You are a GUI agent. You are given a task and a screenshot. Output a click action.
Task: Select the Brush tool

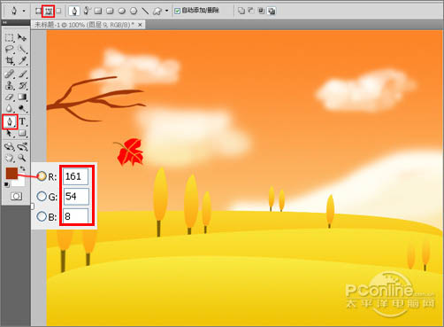point(22,74)
